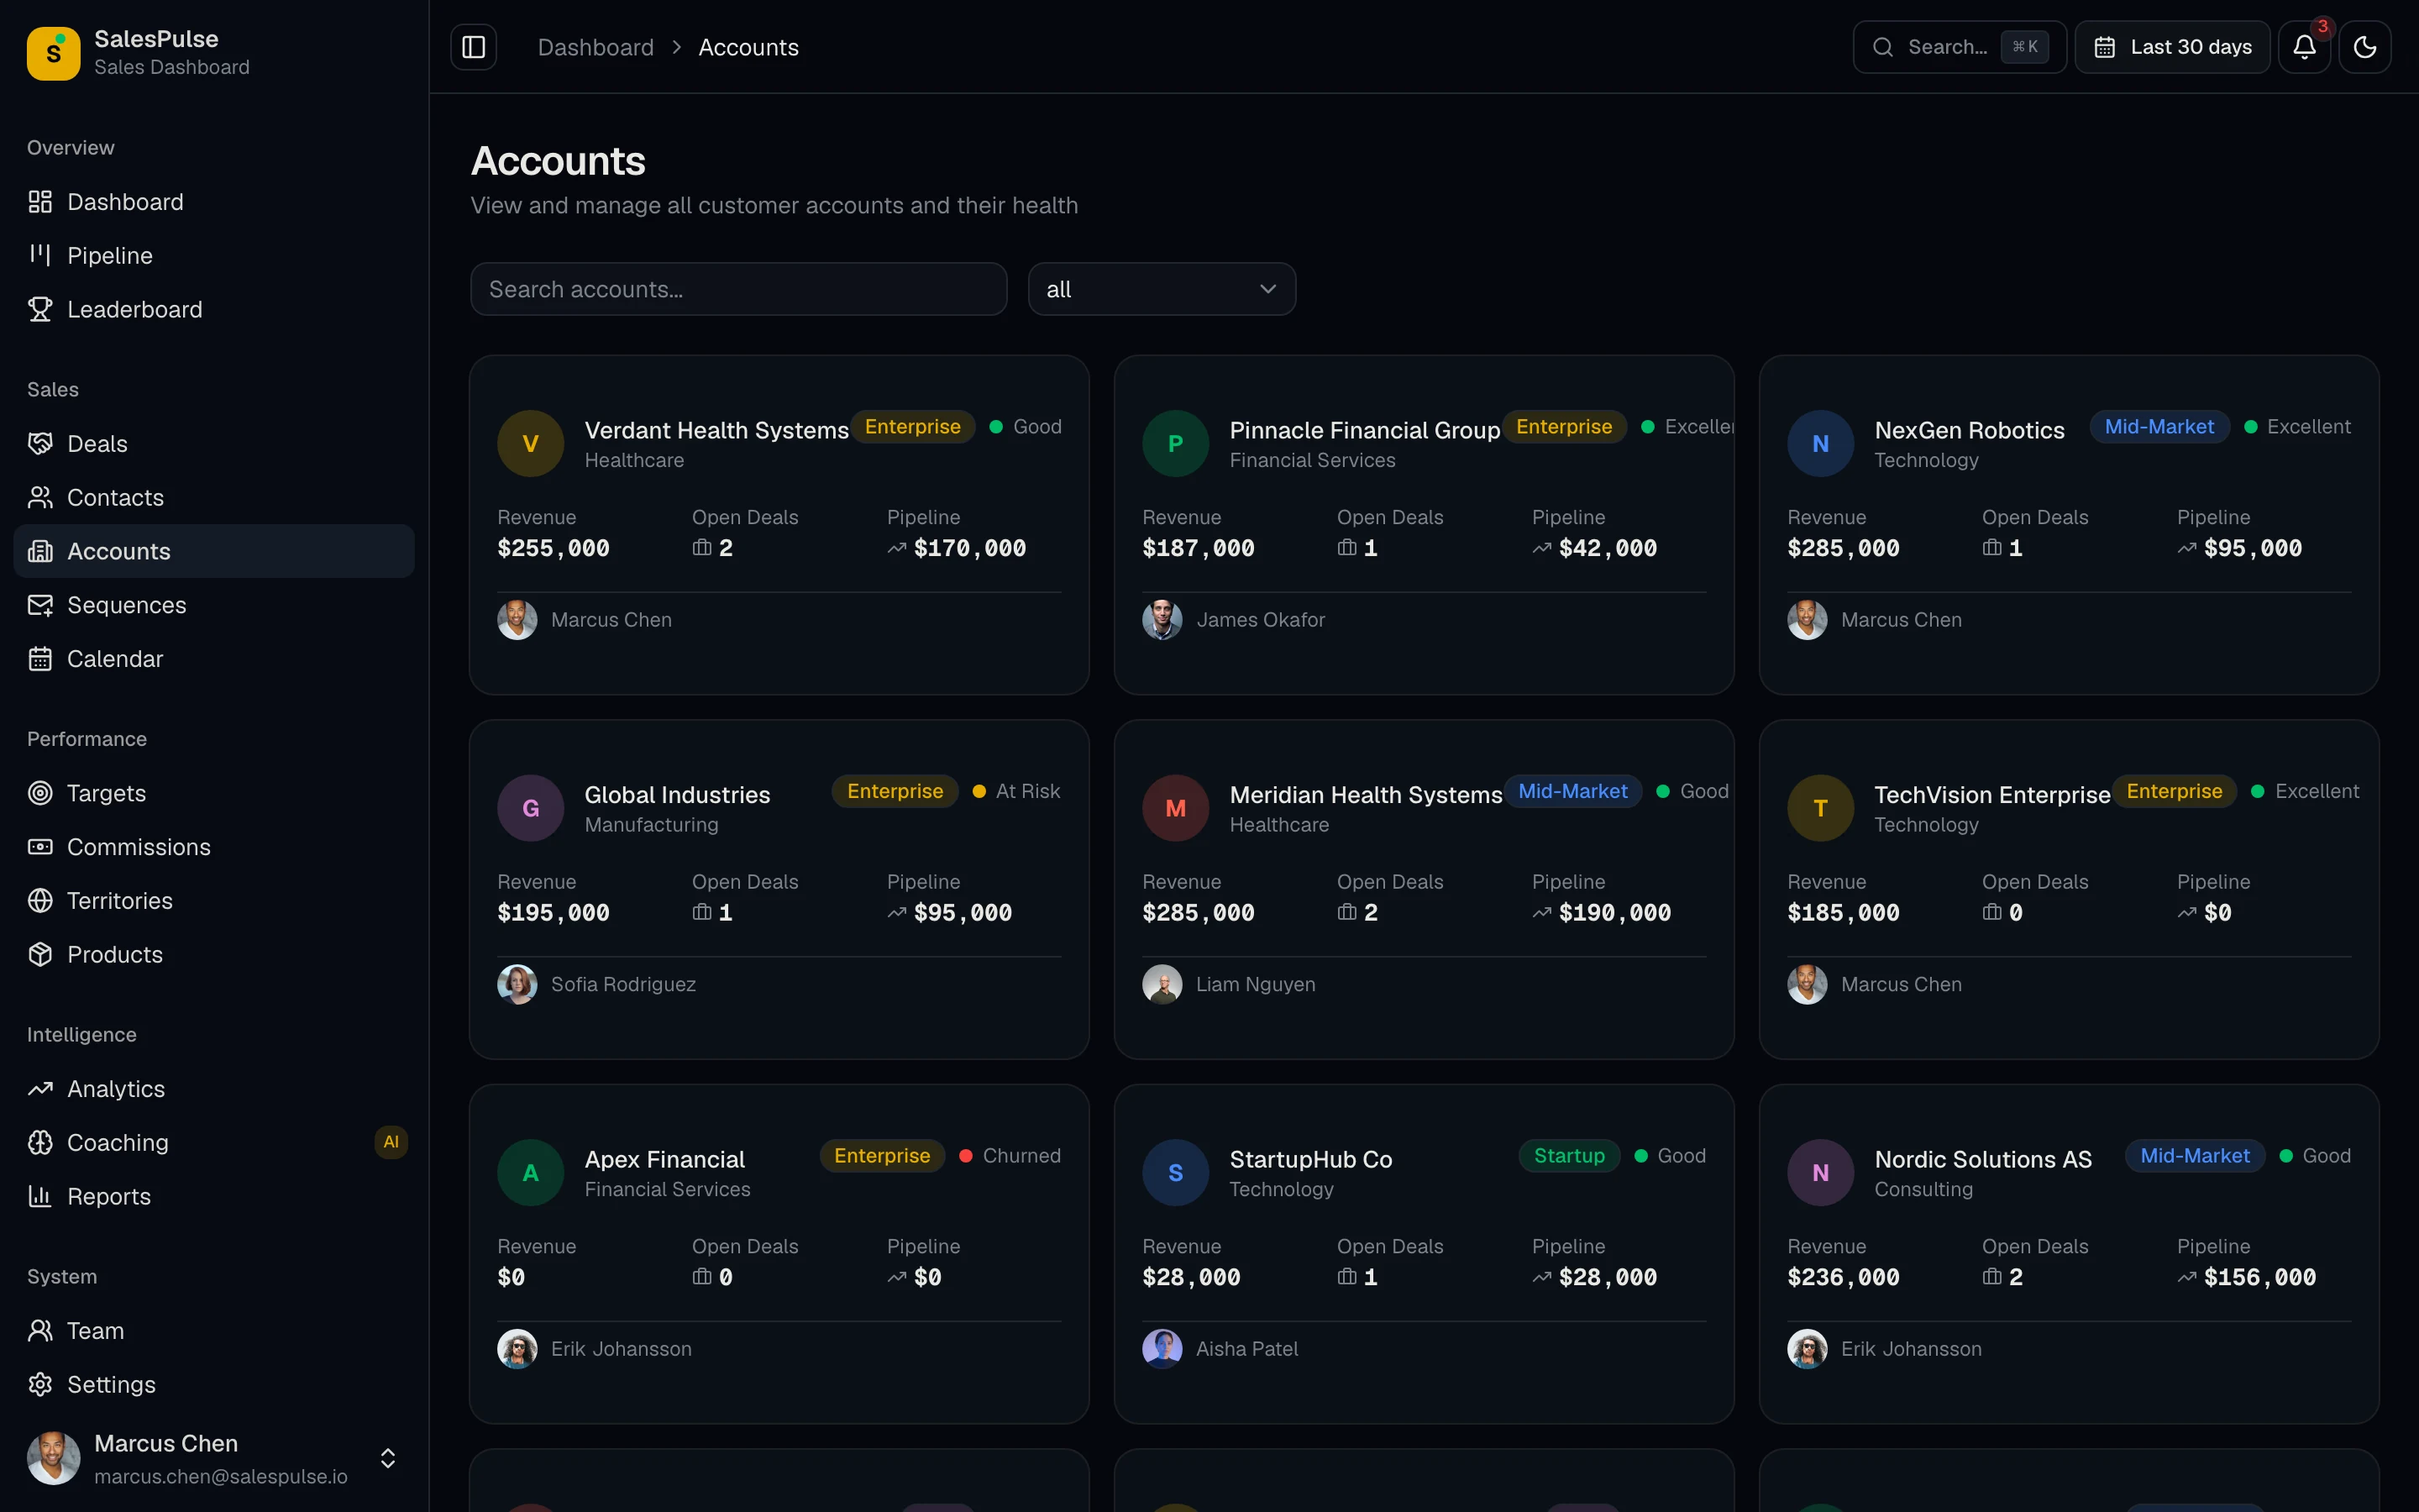Click the Calendar icon in sidebar
This screenshot has width=2419, height=1512.
[x=40, y=659]
